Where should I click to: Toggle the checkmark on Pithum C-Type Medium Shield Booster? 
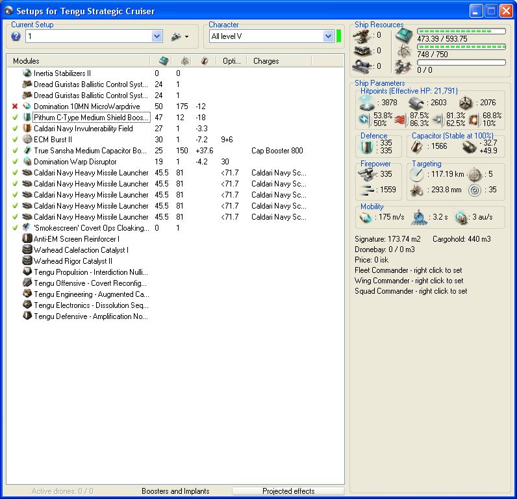pos(15,118)
